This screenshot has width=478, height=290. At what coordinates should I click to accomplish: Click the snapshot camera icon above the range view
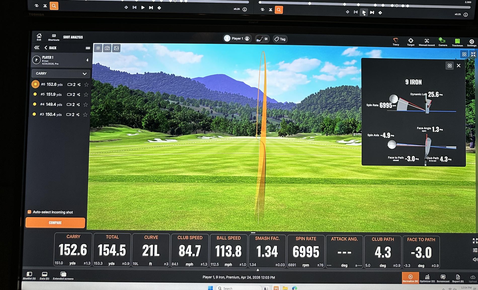click(107, 48)
